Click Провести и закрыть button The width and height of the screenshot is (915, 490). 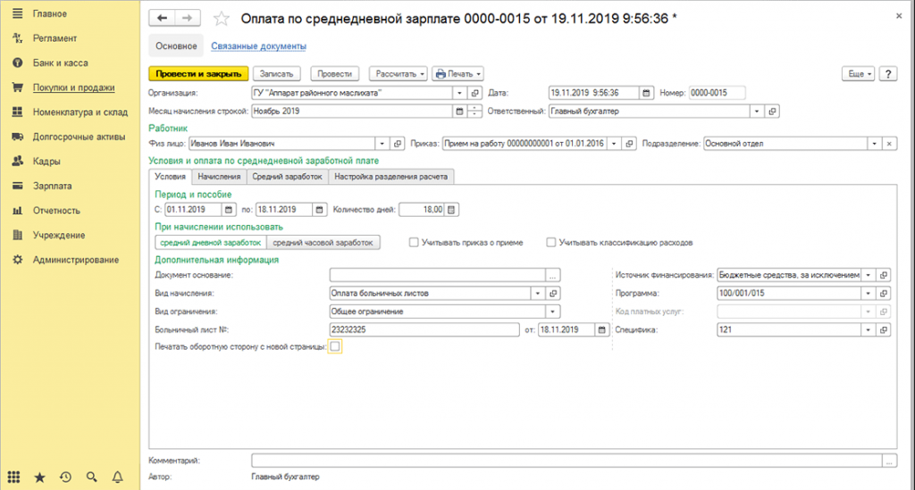(x=197, y=74)
